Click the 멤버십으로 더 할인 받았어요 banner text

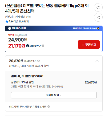85,29
